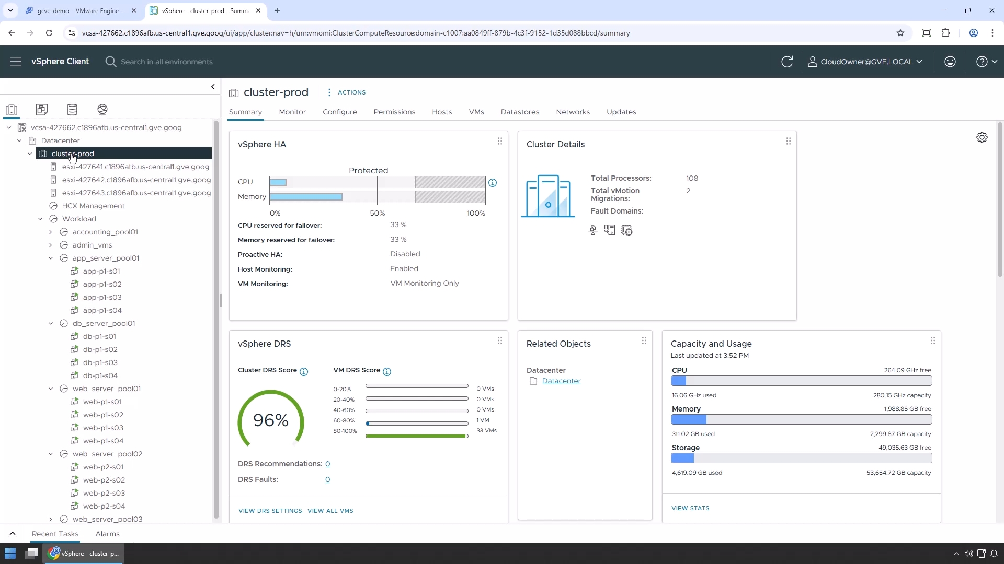Viewport: 1004px width, 564px height.
Task: Switch to the gcve-demo VMware Engine browser tab
Action: 81,10
